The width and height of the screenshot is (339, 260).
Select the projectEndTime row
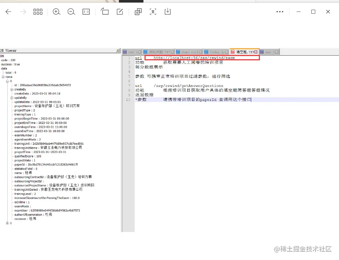tap(40, 123)
